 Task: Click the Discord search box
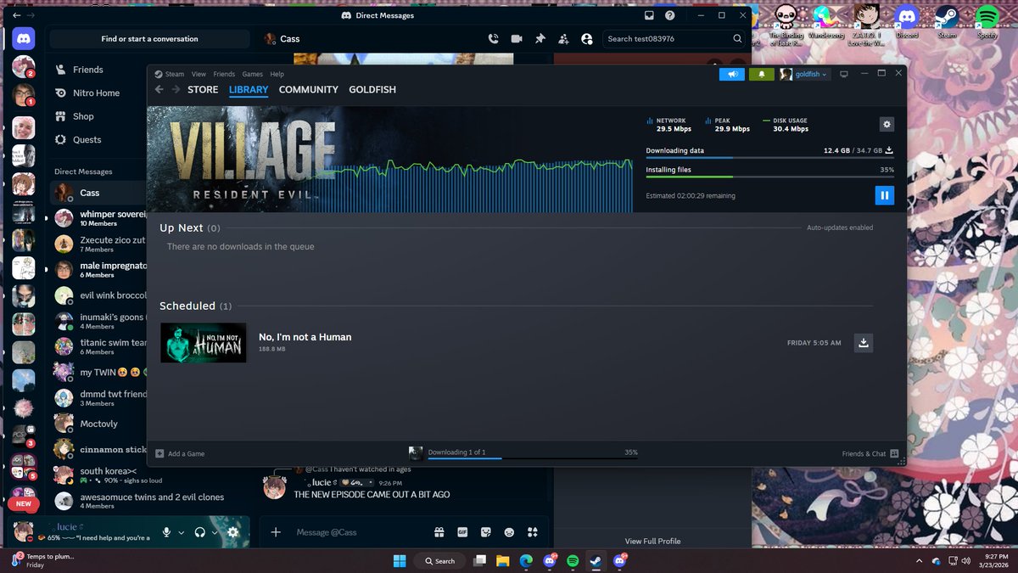pos(674,39)
